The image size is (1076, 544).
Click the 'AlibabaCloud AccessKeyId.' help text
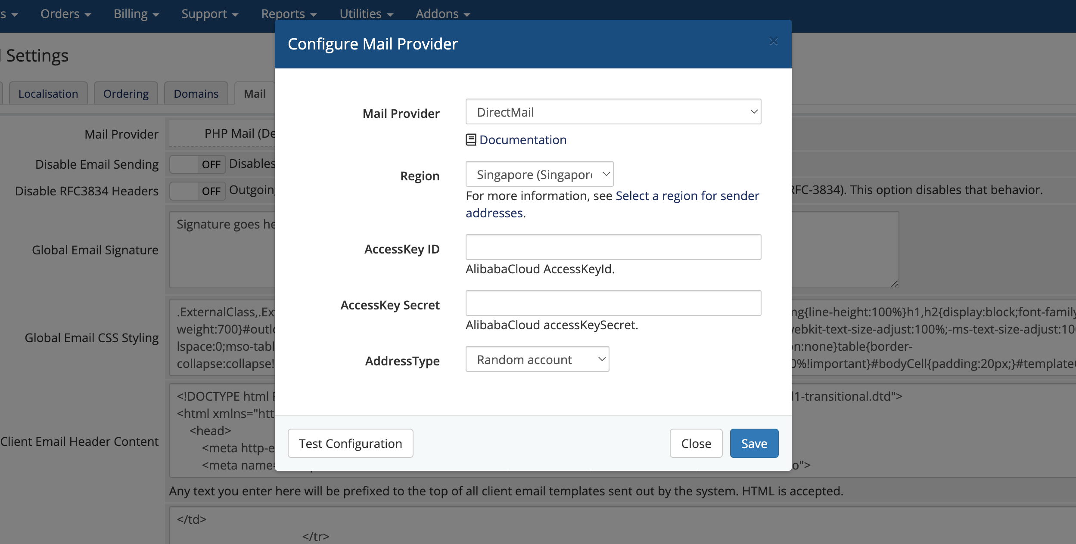[540, 269]
